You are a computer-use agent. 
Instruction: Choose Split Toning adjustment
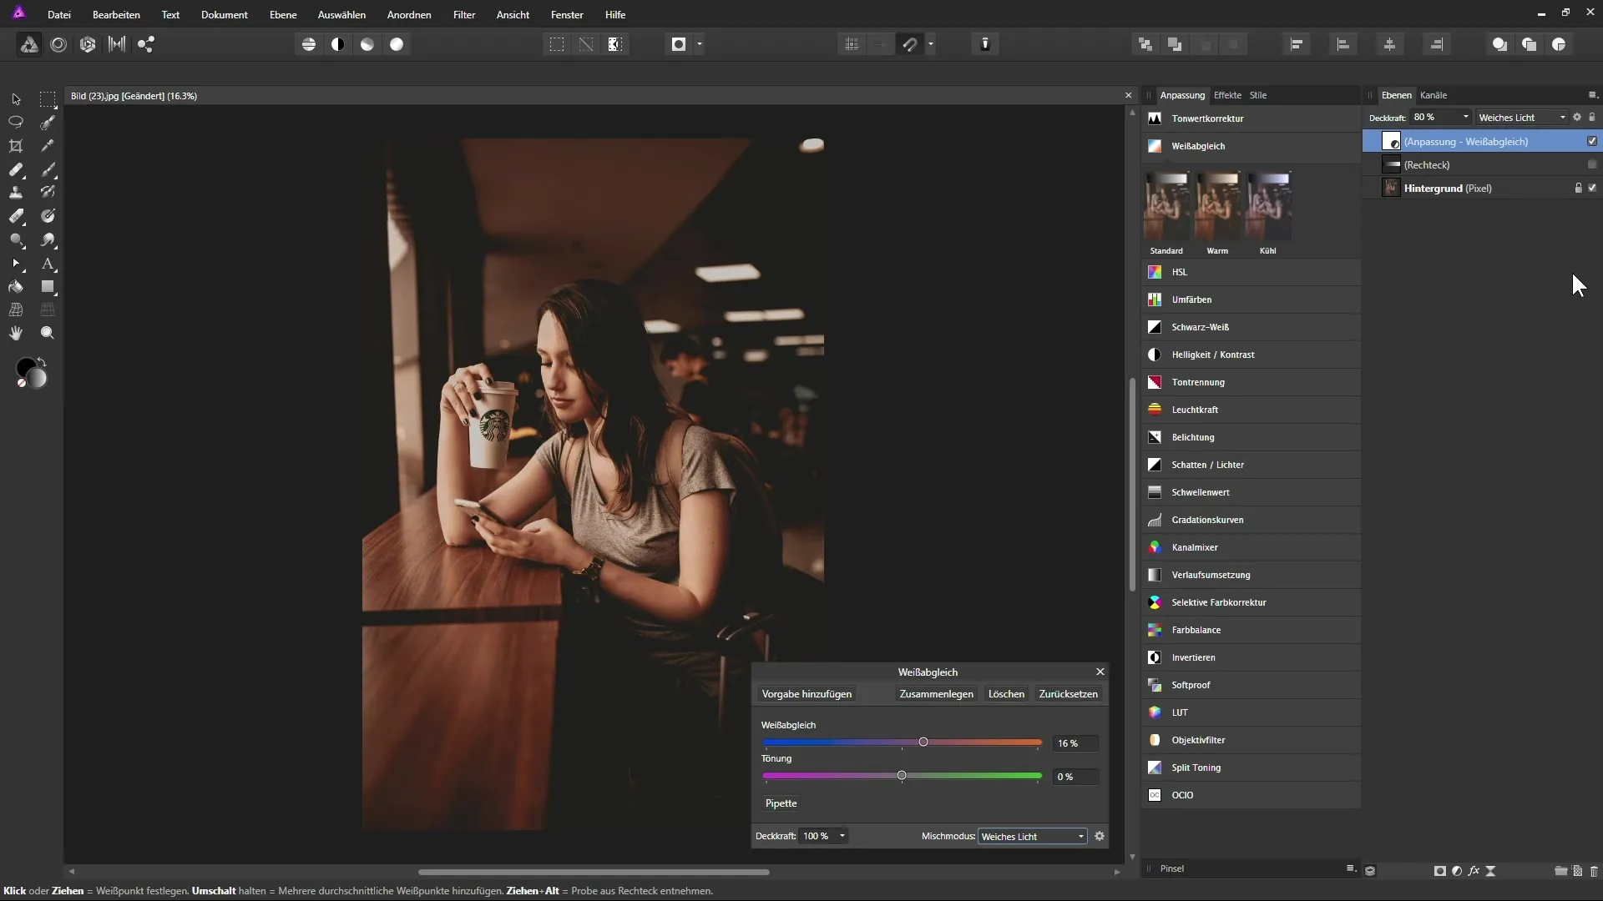(x=1251, y=768)
